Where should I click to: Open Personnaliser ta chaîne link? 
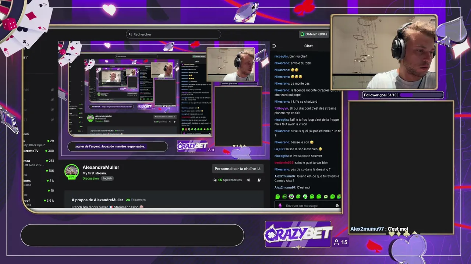[x=238, y=169]
